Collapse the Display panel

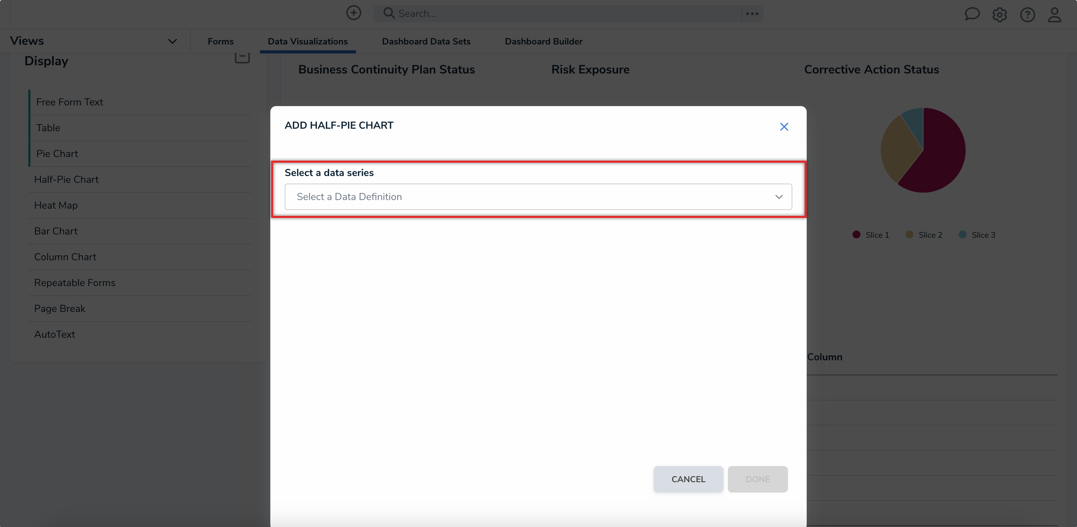pos(242,58)
